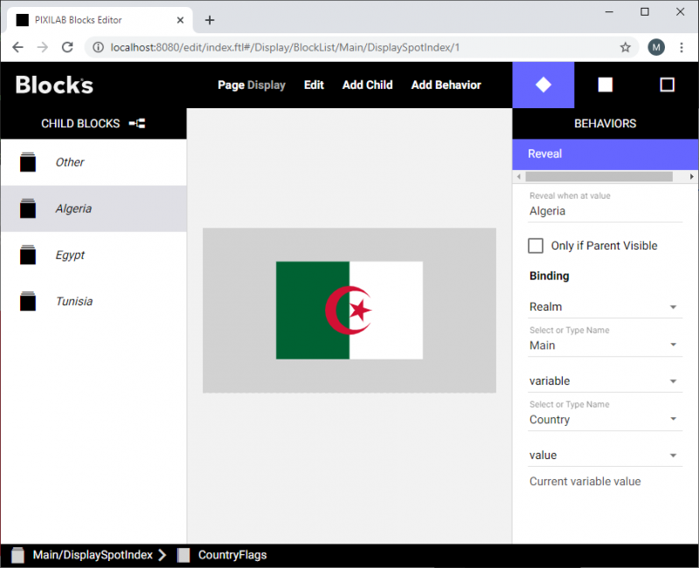The width and height of the screenshot is (699, 568).
Task: Click the Other block stack icon
Action: tap(28, 162)
